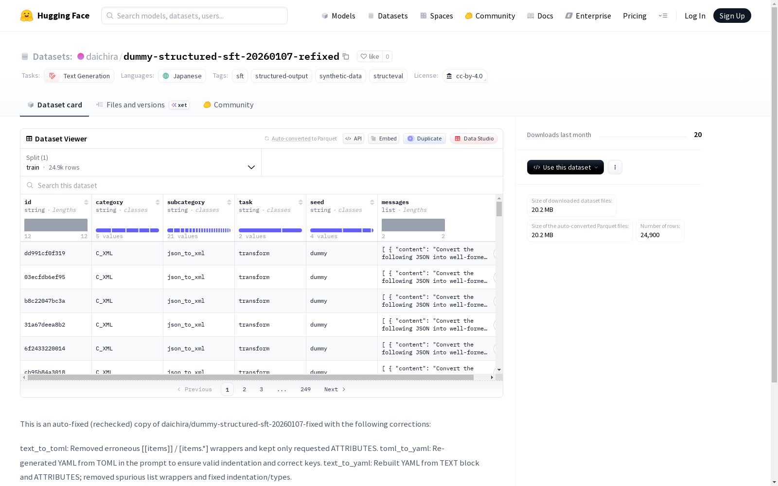
Task: Click the Log In link
Action: click(695, 16)
